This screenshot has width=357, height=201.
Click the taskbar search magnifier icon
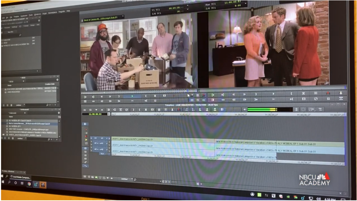[x=9, y=182]
